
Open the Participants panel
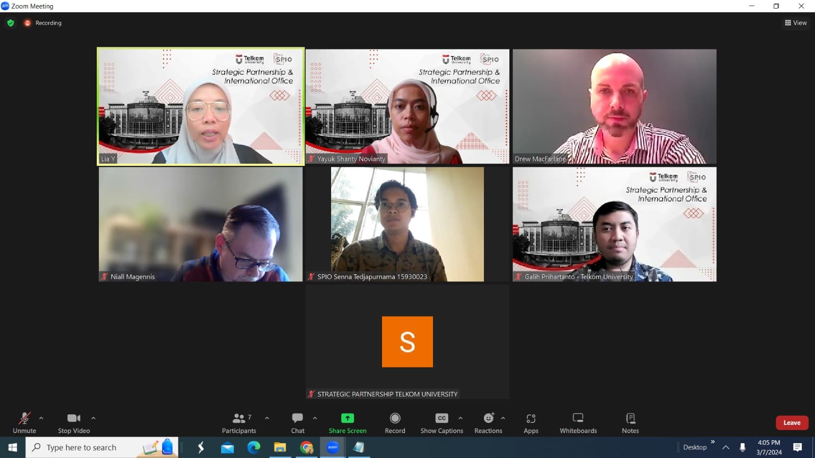coord(239,423)
